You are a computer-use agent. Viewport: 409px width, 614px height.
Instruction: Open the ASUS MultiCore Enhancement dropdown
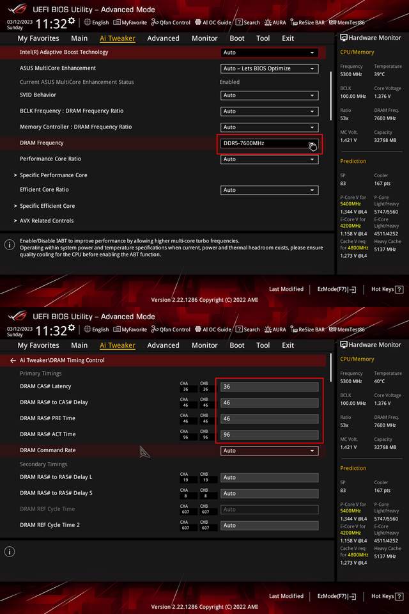pos(269,68)
